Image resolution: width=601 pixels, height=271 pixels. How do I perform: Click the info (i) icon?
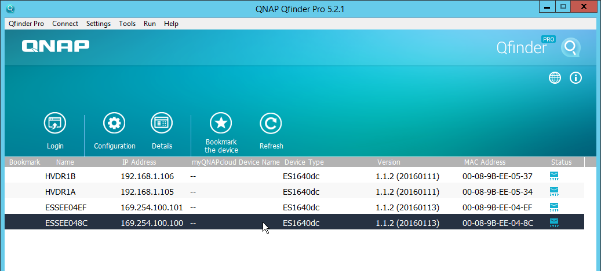575,78
